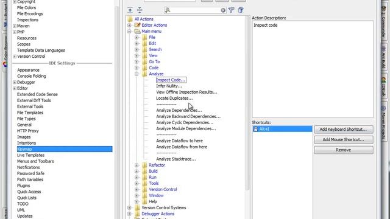The image size is (390, 219).
Task: Open File Colors settings
Action: (26, 8)
